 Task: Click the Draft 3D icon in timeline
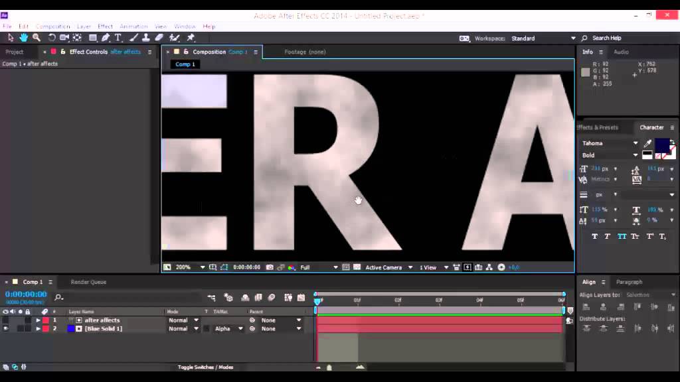click(228, 298)
